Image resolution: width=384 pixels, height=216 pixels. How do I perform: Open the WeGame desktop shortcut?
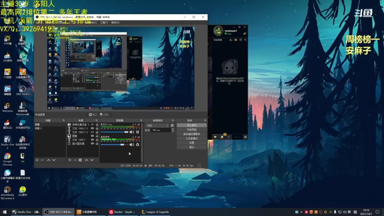point(7,107)
